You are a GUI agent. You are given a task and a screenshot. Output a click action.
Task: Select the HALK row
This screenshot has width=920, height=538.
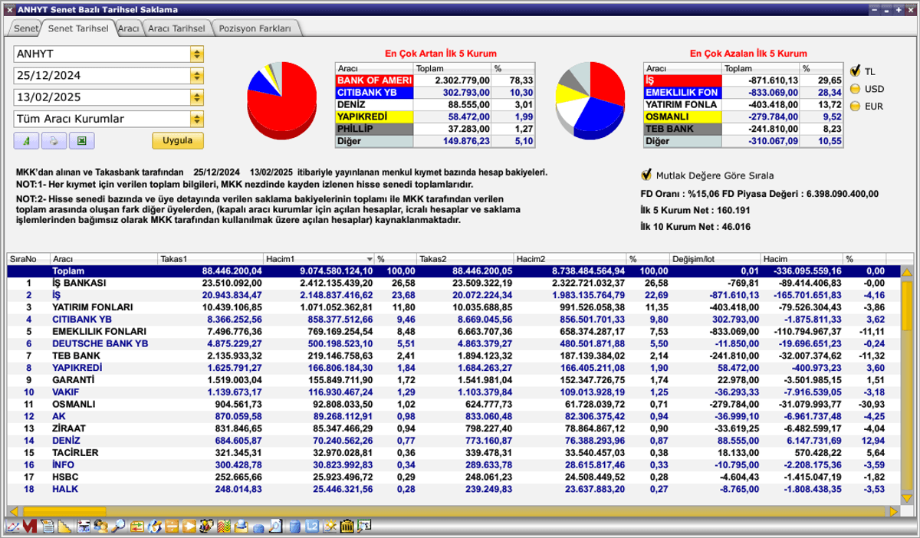[453, 489]
